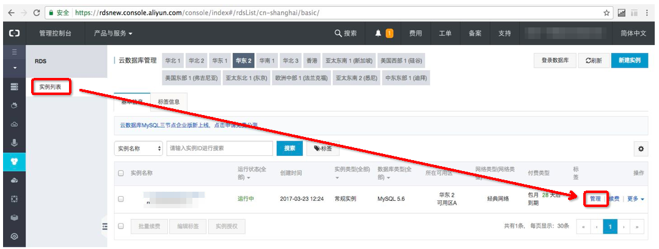Expand the 实例类型 column filter
Viewport: 659px width, 249px height.
337,178
